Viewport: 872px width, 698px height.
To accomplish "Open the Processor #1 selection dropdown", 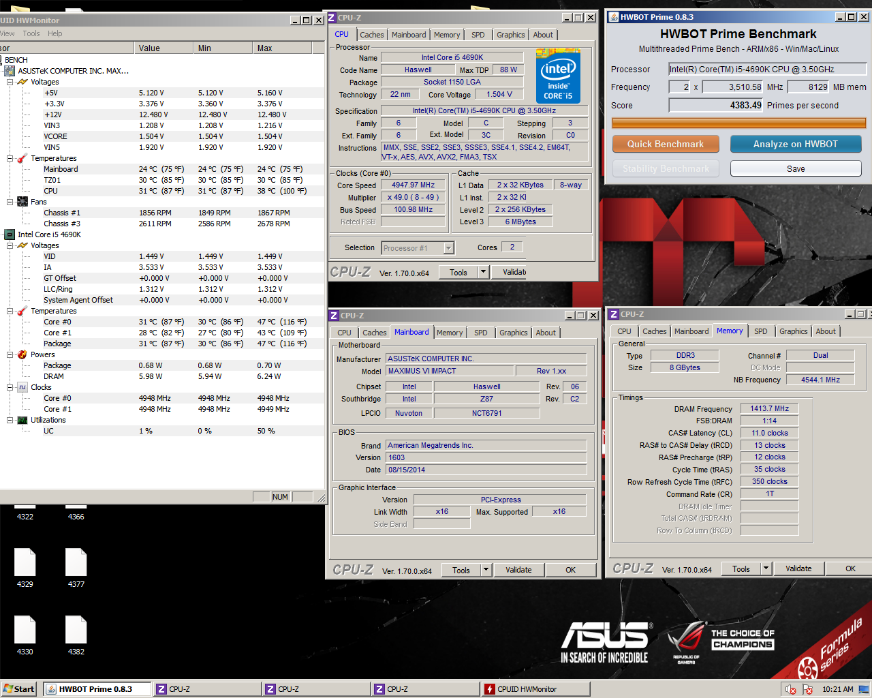I will point(448,248).
